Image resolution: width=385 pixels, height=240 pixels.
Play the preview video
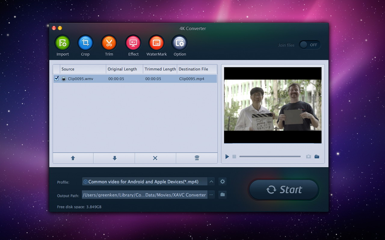click(227, 157)
